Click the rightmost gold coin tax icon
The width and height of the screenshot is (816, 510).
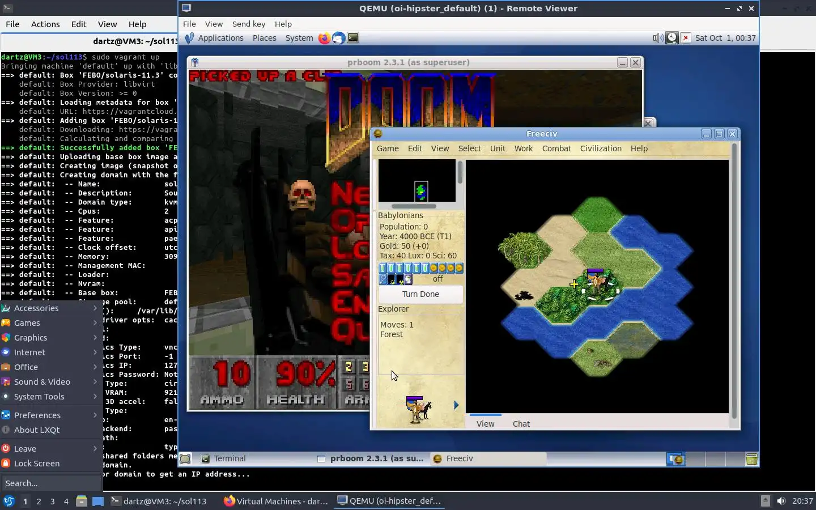click(x=459, y=268)
